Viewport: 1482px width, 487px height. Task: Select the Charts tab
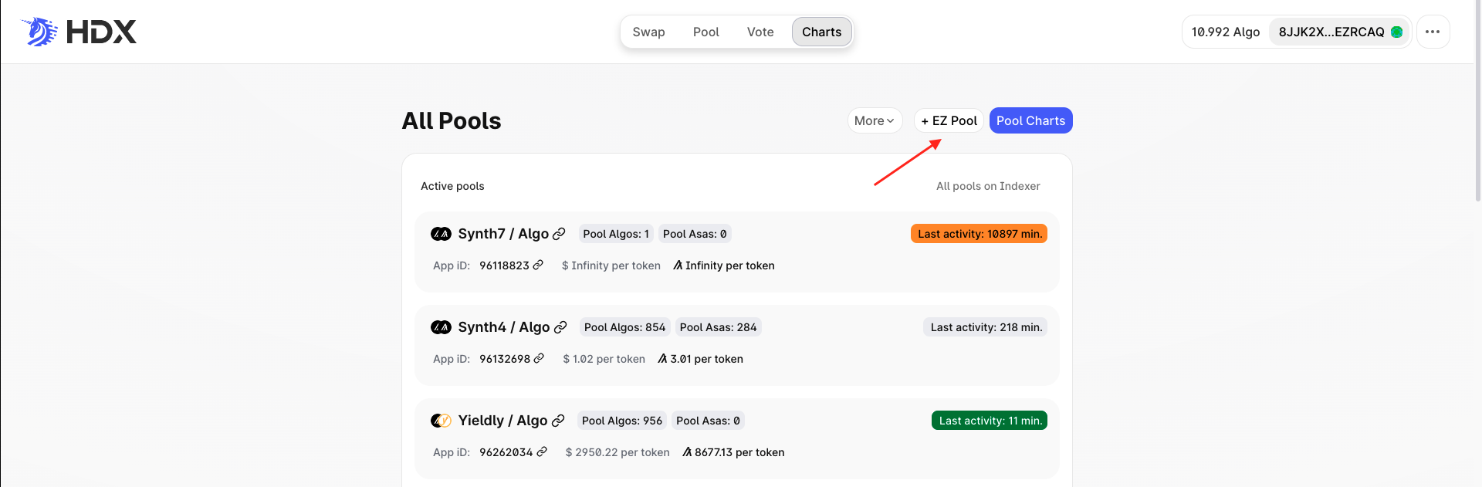pos(821,32)
